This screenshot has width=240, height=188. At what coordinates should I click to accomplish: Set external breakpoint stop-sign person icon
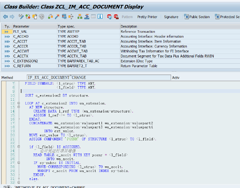click(116, 17)
